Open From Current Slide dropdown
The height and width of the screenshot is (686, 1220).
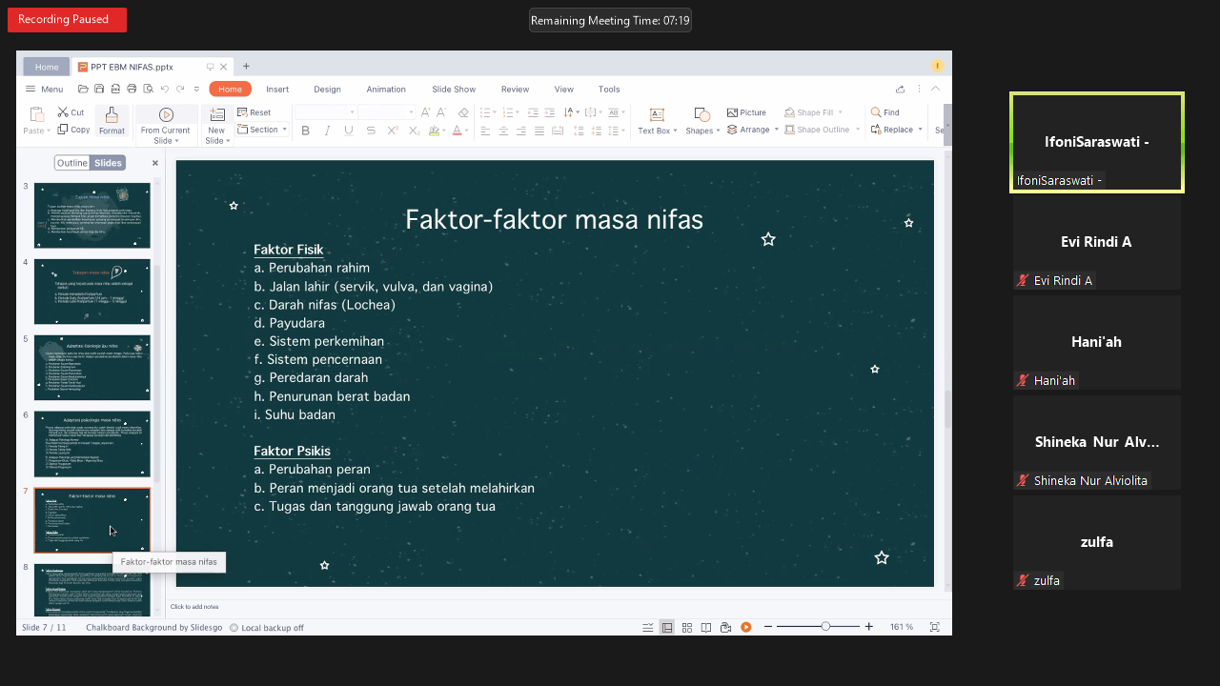pyautogui.click(x=176, y=141)
